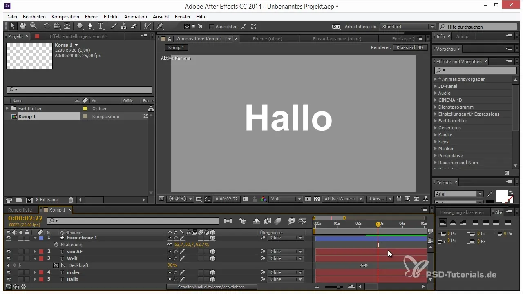This screenshot has width=523, height=294.
Task: Select the Polygon shape tool
Action: pos(80,26)
